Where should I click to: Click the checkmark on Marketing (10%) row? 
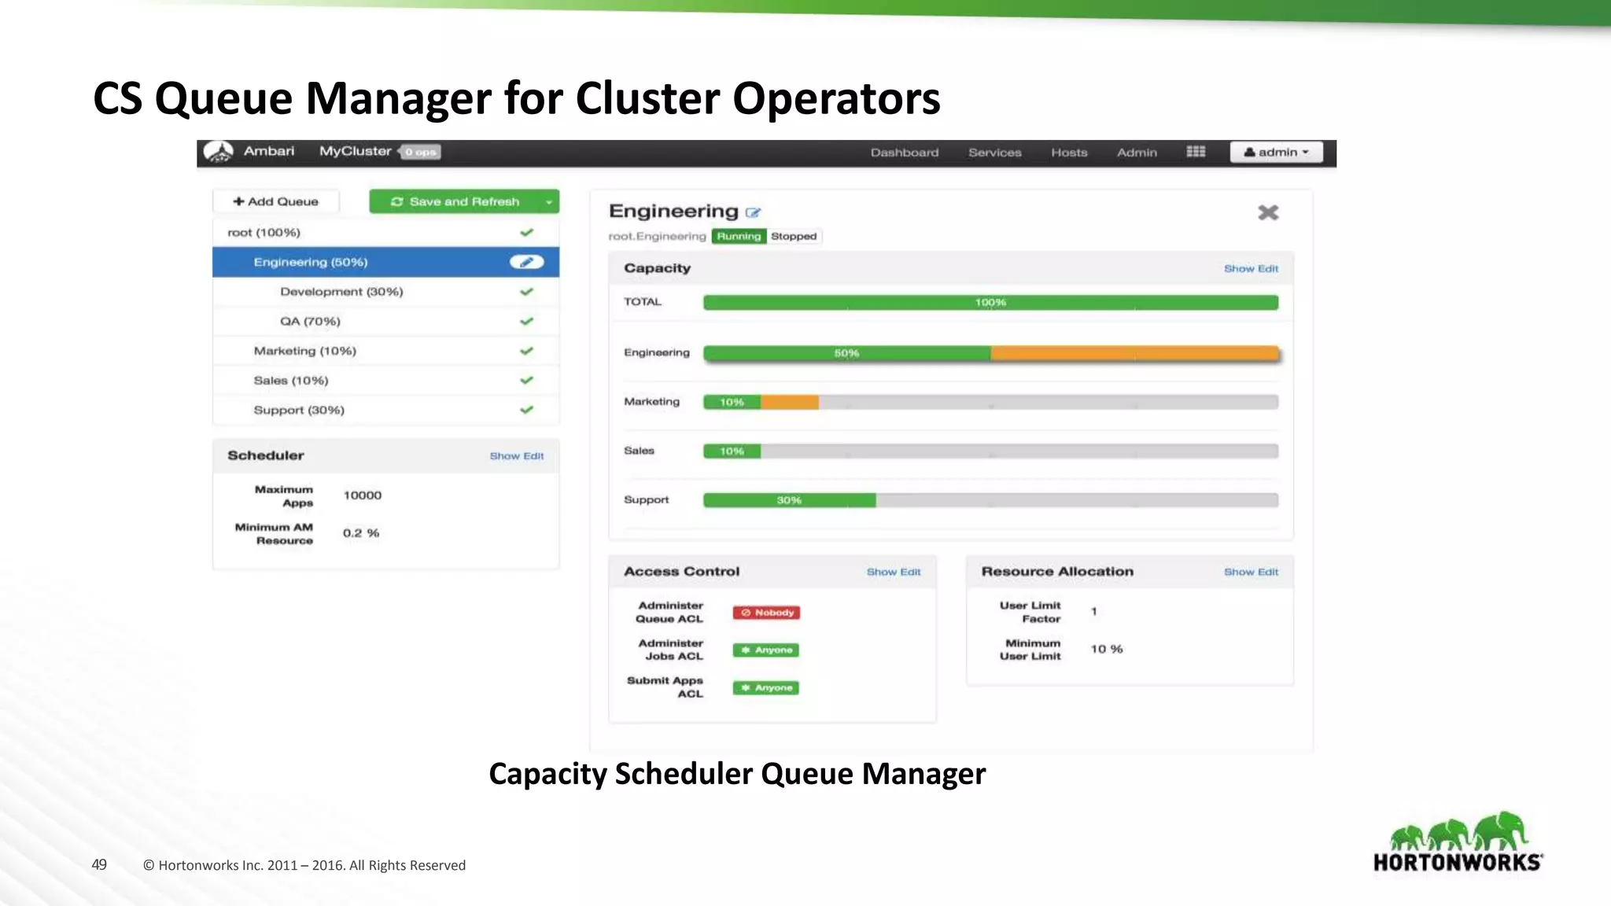[x=526, y=351]
